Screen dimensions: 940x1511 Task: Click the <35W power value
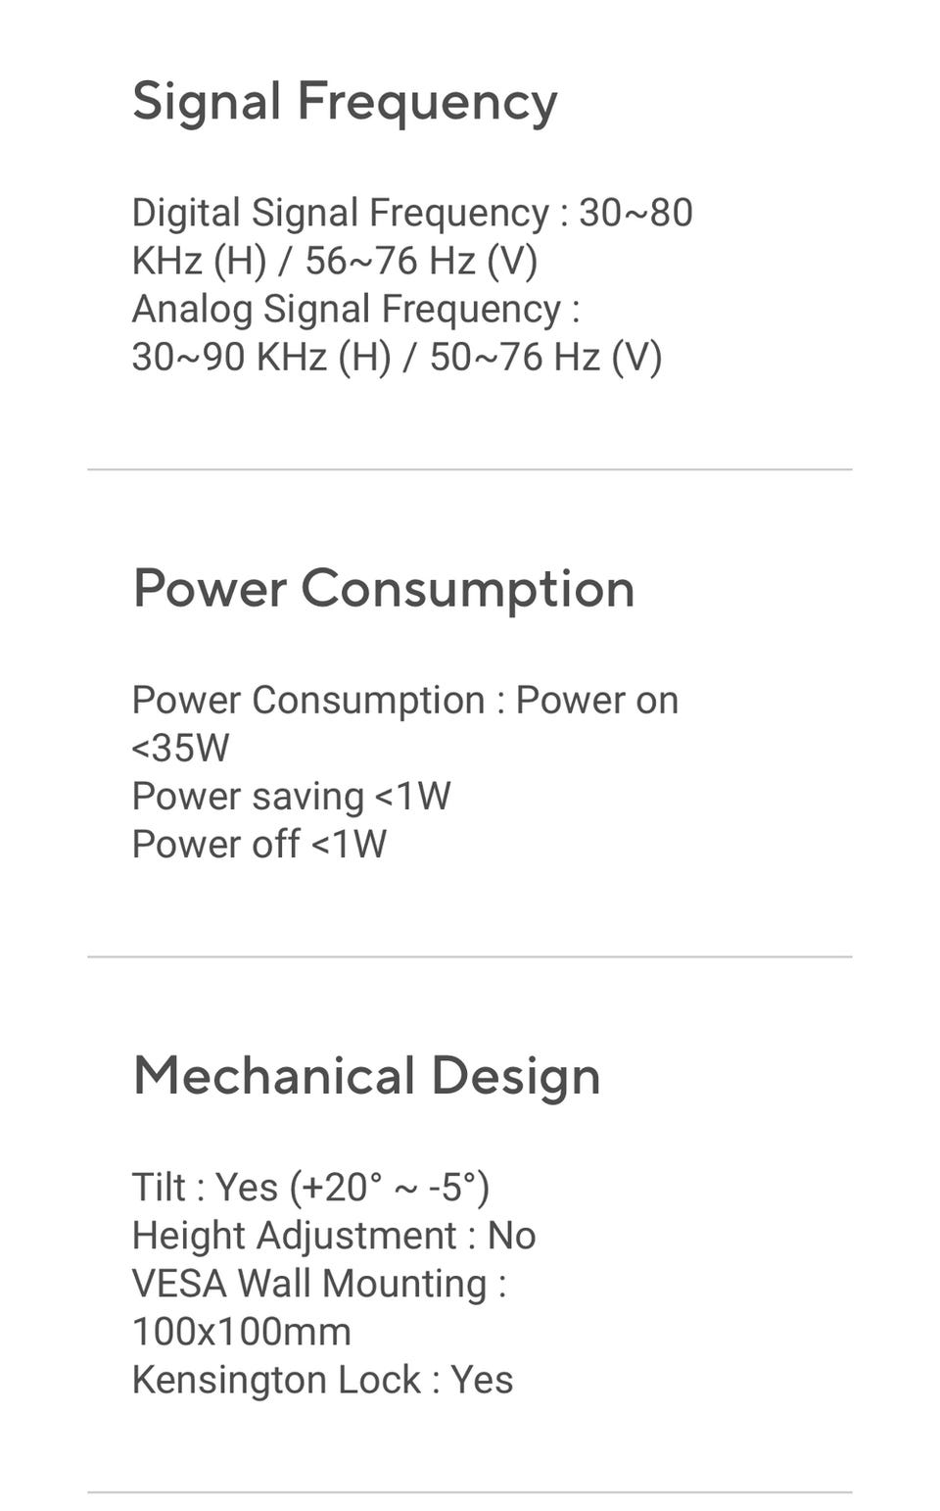180,749
